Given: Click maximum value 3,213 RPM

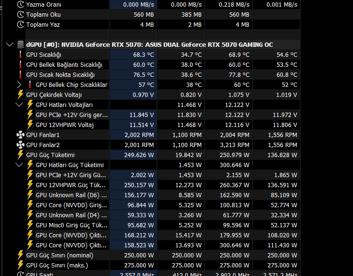Looking at the screenshot, I should click(235, 145).
